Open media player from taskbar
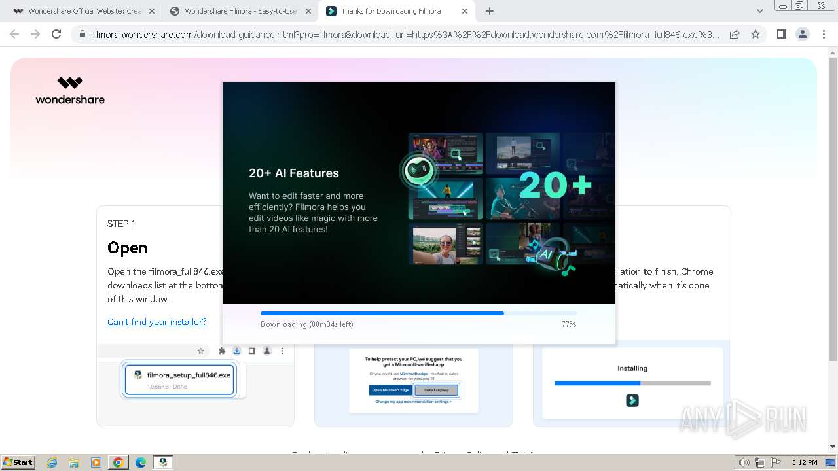This screenshot has width=838, height=471. [96, 462]
